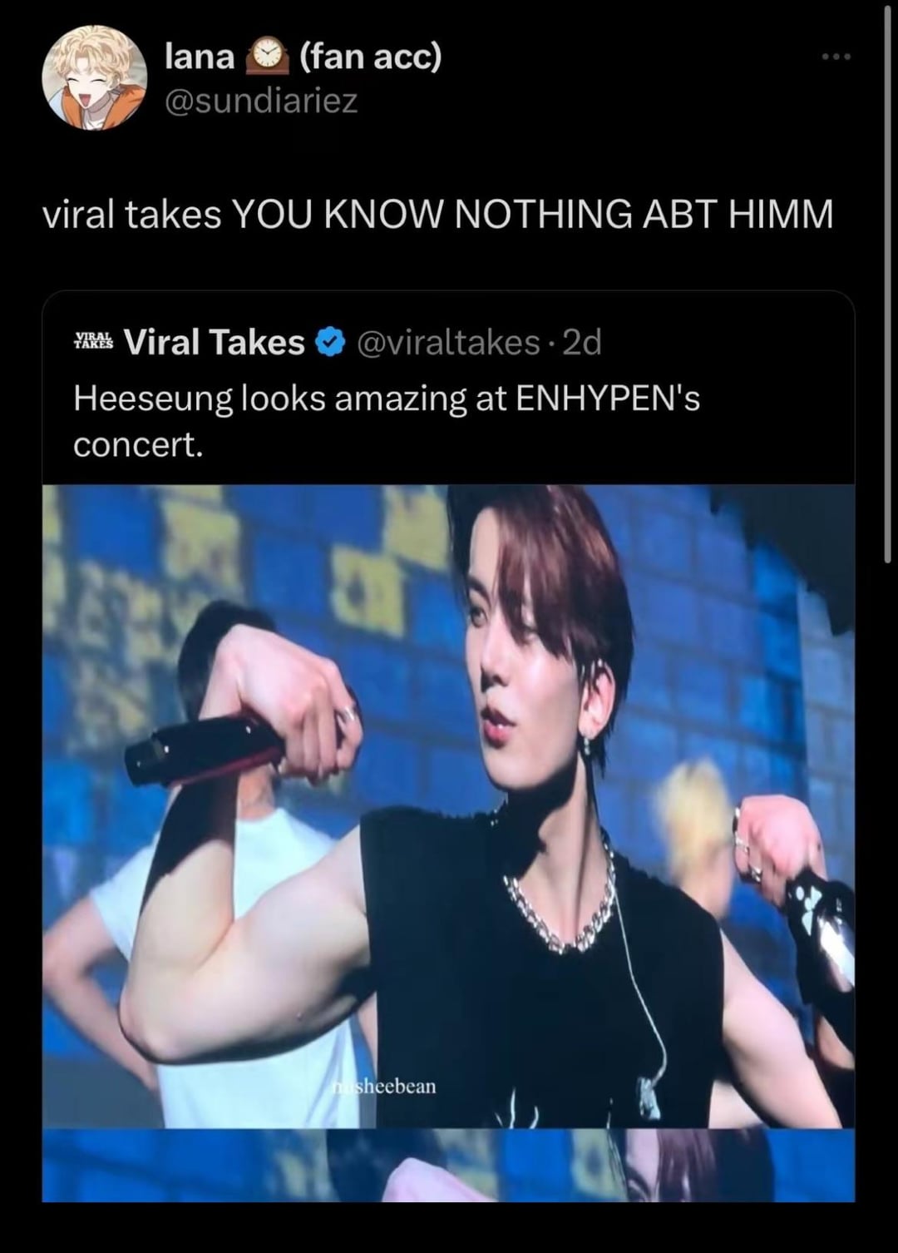Click the word concert. in quoted tweet

[138, 445]
